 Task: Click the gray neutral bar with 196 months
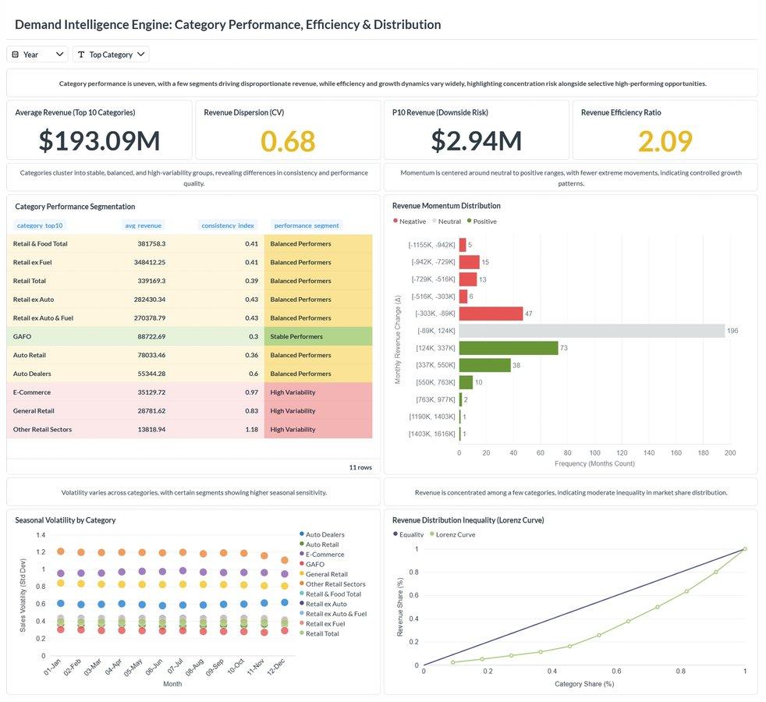tap(591, 331)
